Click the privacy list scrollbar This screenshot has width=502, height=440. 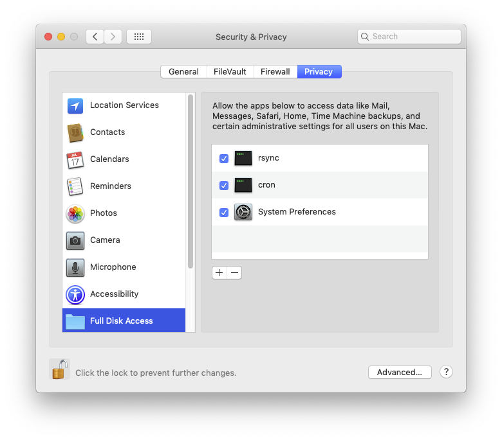point(191,182)
